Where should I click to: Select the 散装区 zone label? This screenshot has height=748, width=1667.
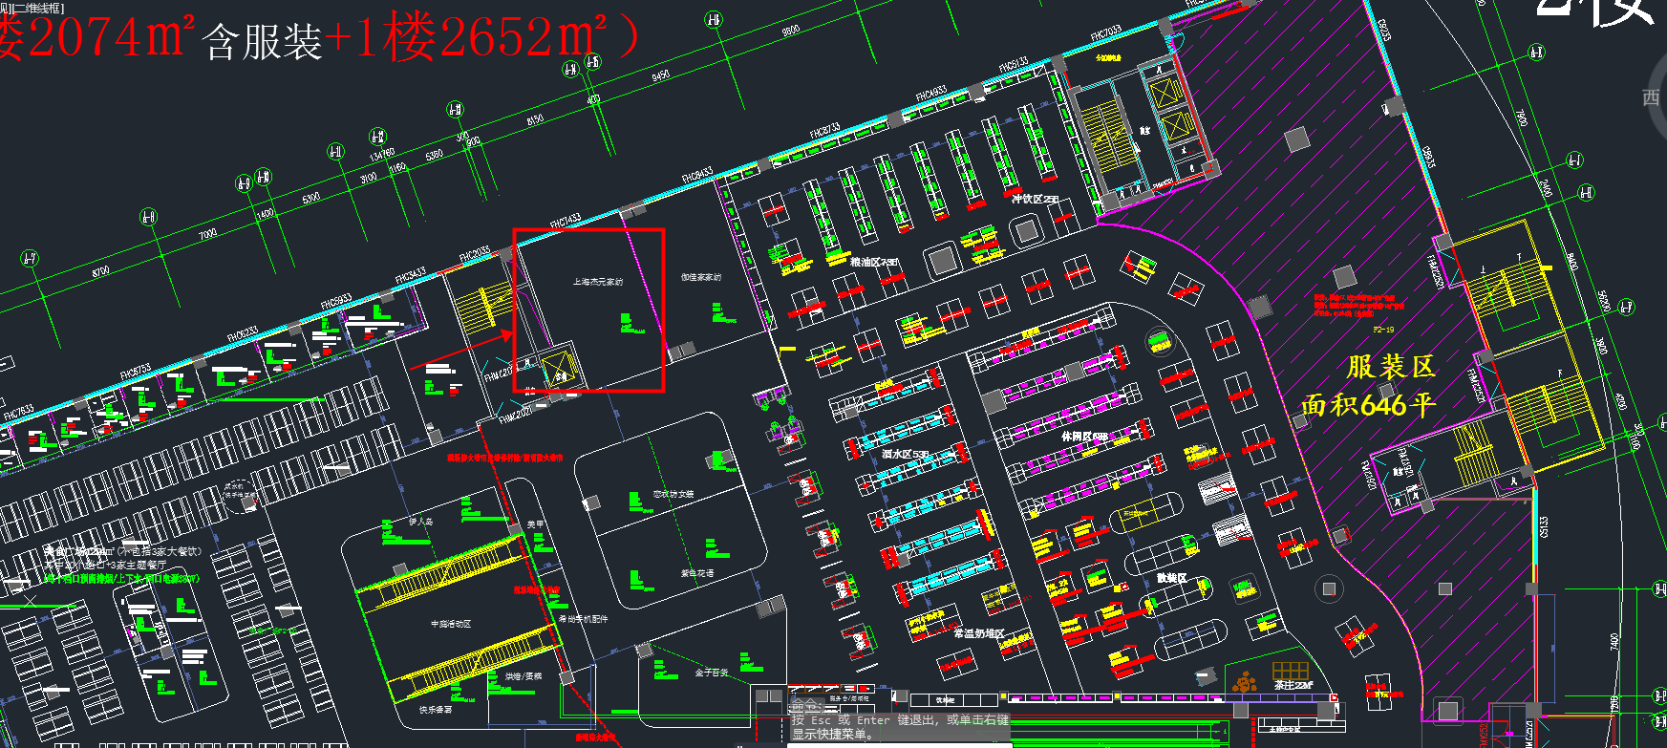[x=1171, y=578]
